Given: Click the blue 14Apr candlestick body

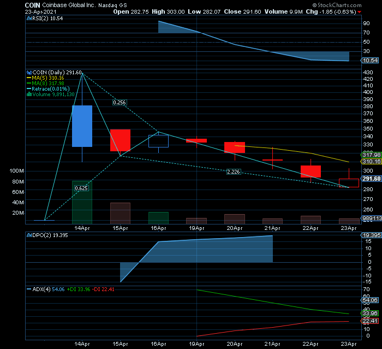Looking at the screenshot, I should [x=82, y=126].
